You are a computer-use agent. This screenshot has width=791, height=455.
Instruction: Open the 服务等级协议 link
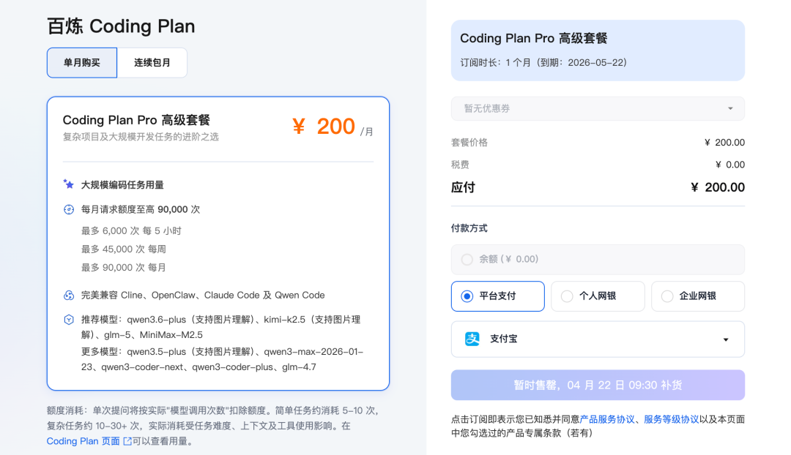pos(671,420)
